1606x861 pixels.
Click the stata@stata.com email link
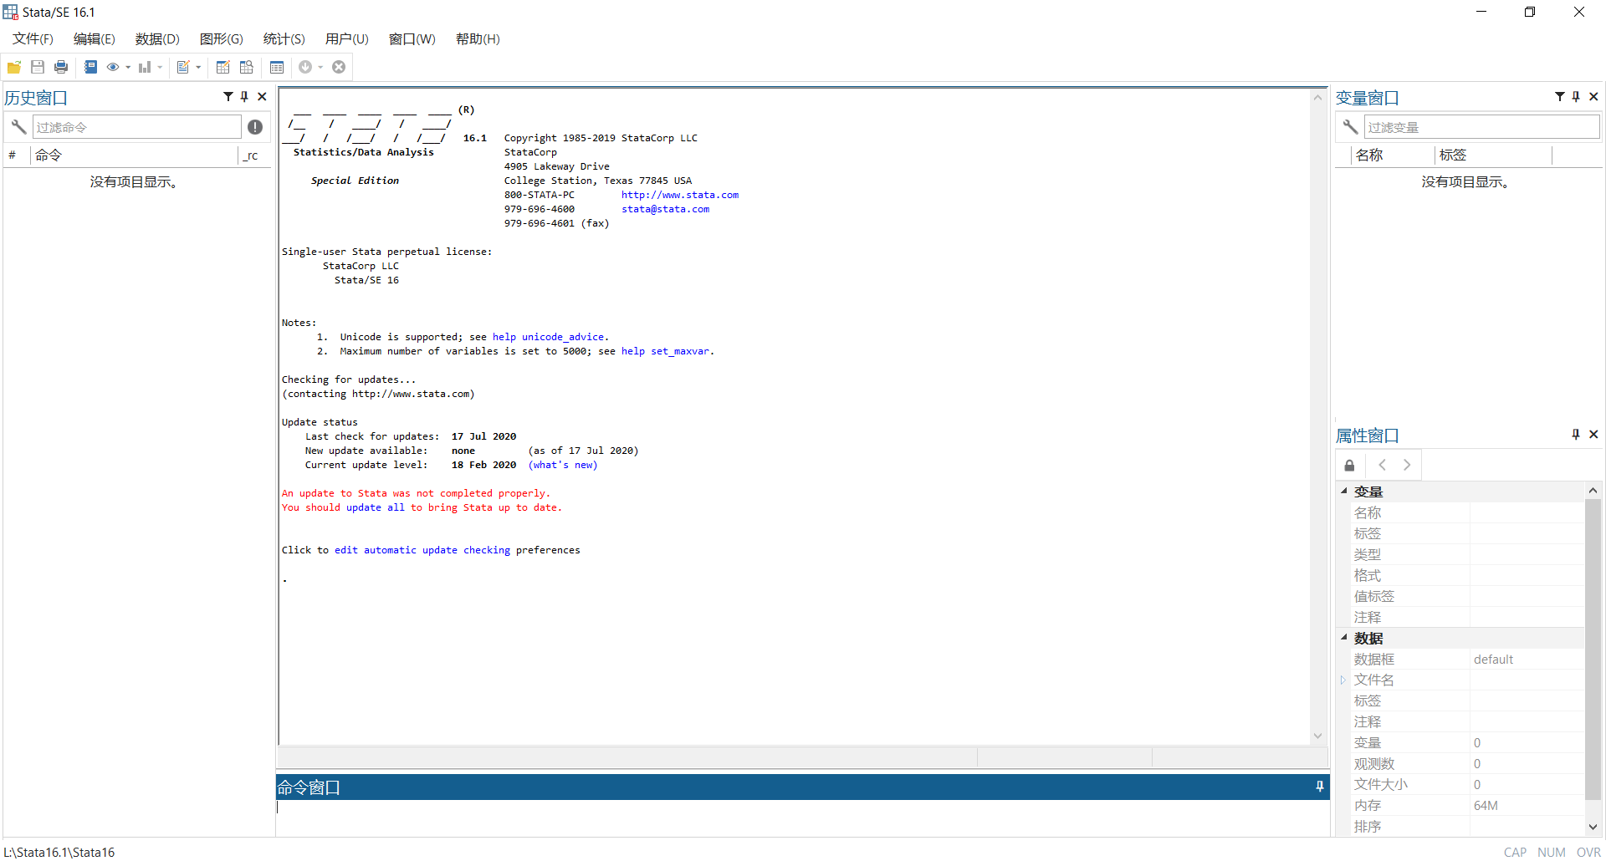665,209
